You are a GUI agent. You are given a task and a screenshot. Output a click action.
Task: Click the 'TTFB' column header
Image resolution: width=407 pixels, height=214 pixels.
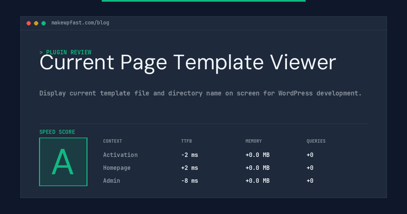click(x=187, y=141)
